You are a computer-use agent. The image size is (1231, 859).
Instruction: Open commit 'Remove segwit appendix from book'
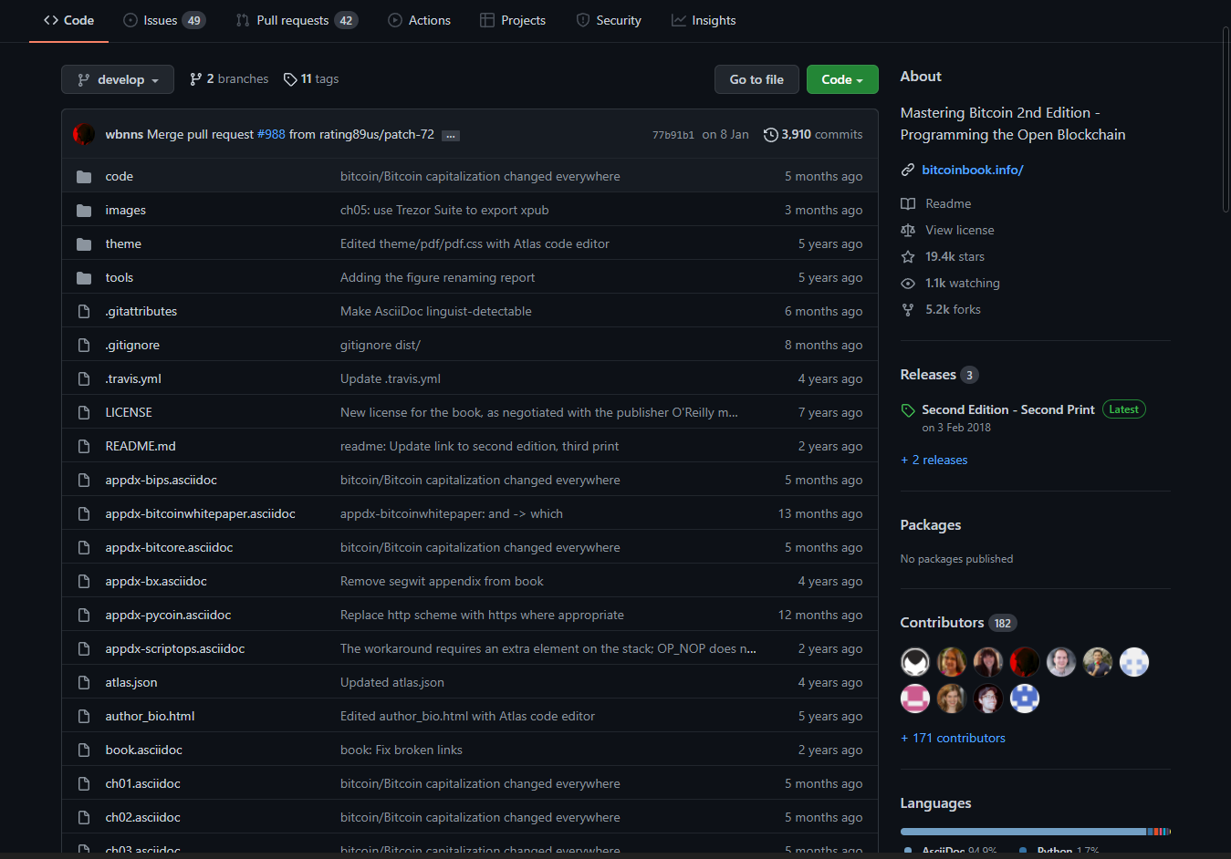point(442,582)
